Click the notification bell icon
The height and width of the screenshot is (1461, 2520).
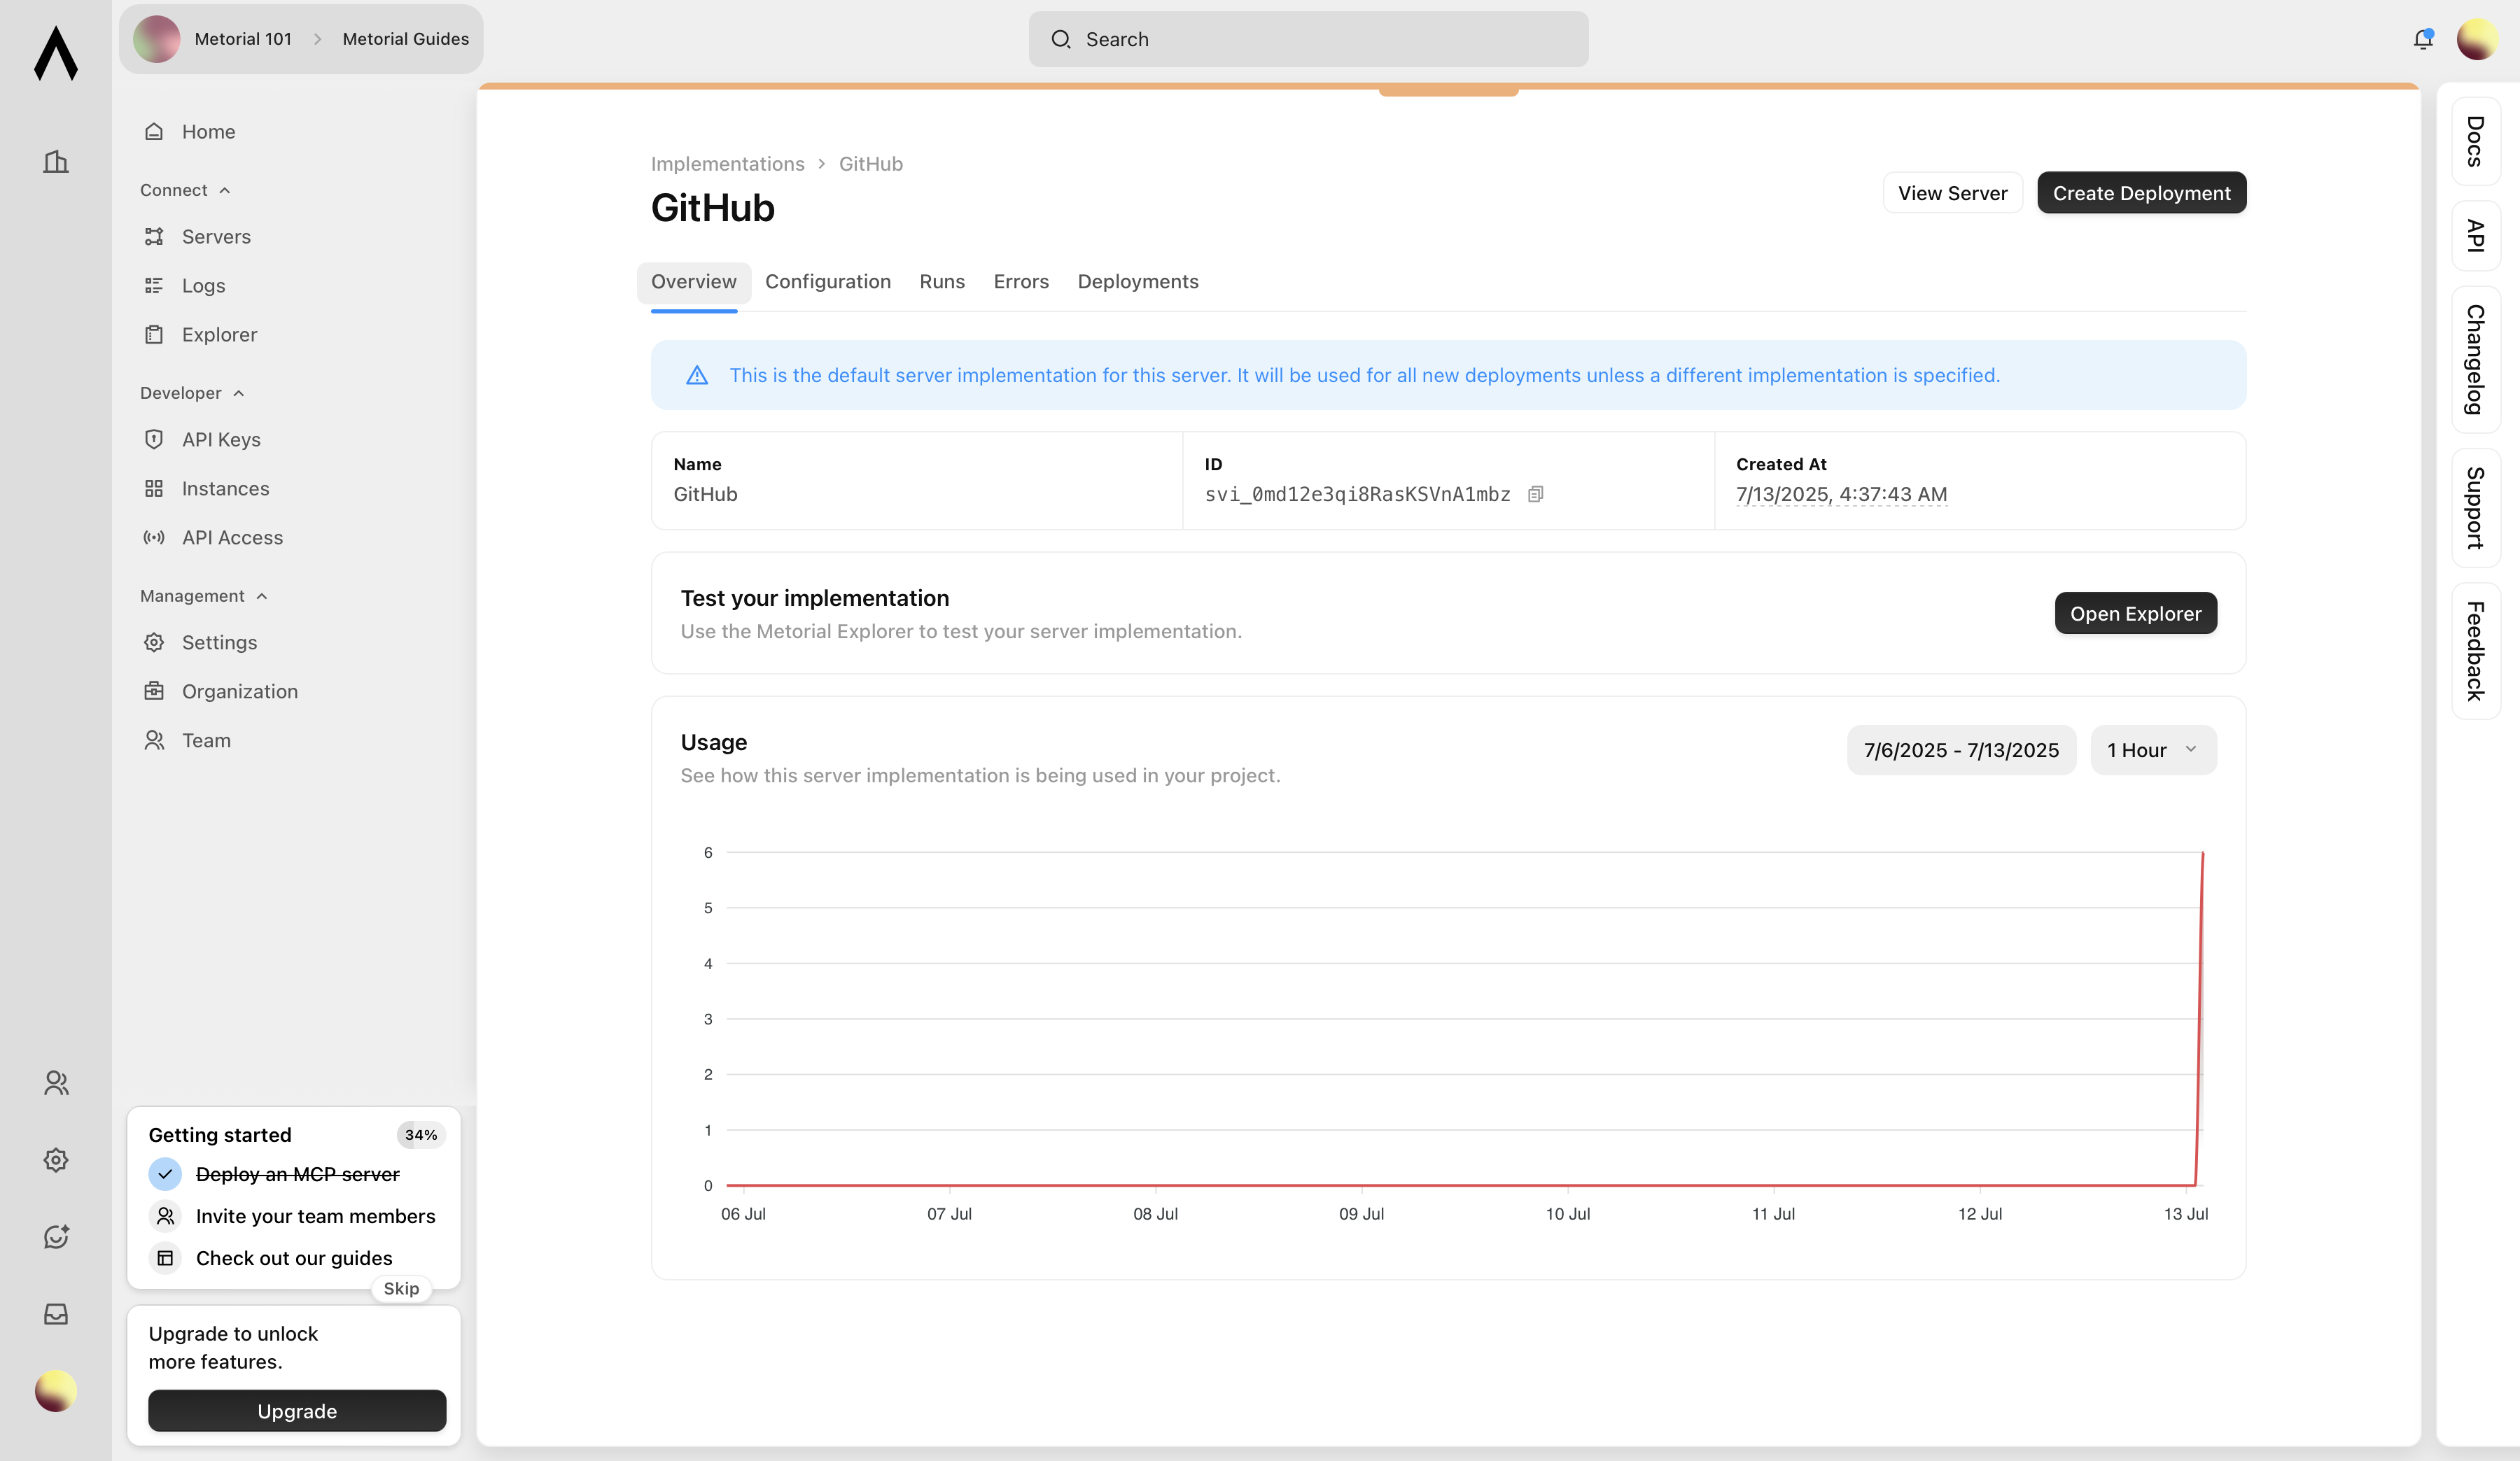pyautogui.click(x=2423, y=39)
